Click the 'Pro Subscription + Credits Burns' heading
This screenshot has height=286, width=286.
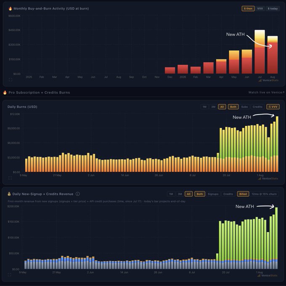click(x=39, y=92)
